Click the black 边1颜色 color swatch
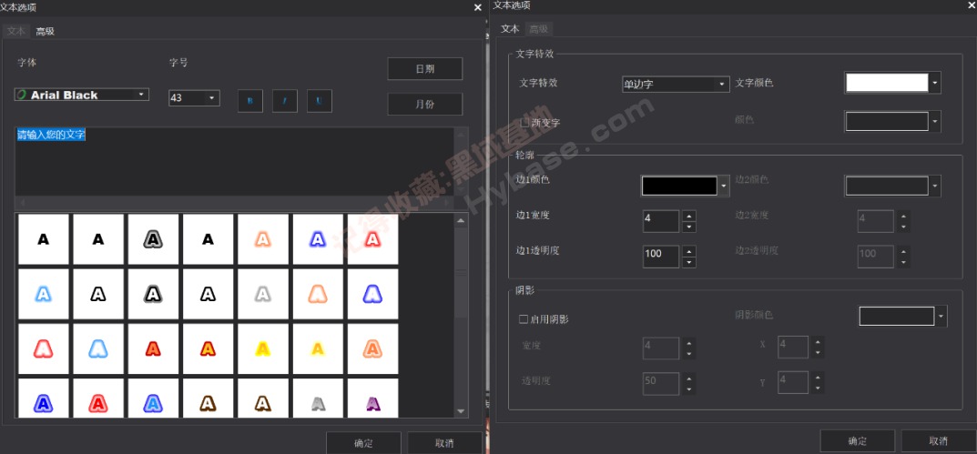Image resolution: width=977 pixels, height=454 pixels. [679, 186]
